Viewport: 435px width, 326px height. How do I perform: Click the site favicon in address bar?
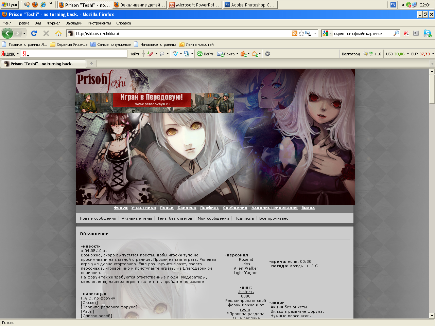[x=70, y=33]
